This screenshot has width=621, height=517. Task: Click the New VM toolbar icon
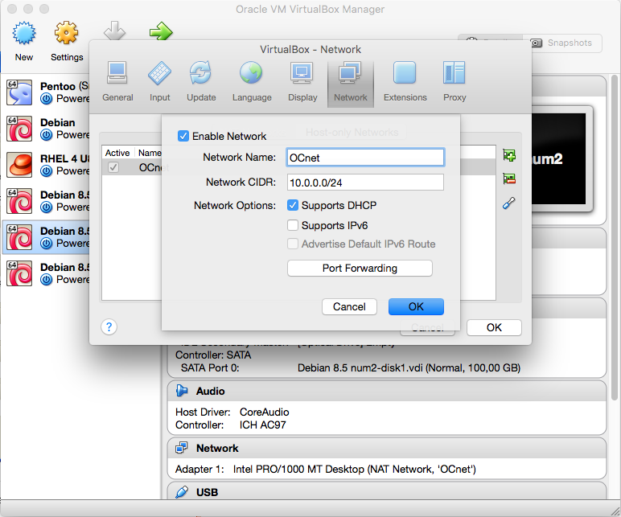coord(24,33)
